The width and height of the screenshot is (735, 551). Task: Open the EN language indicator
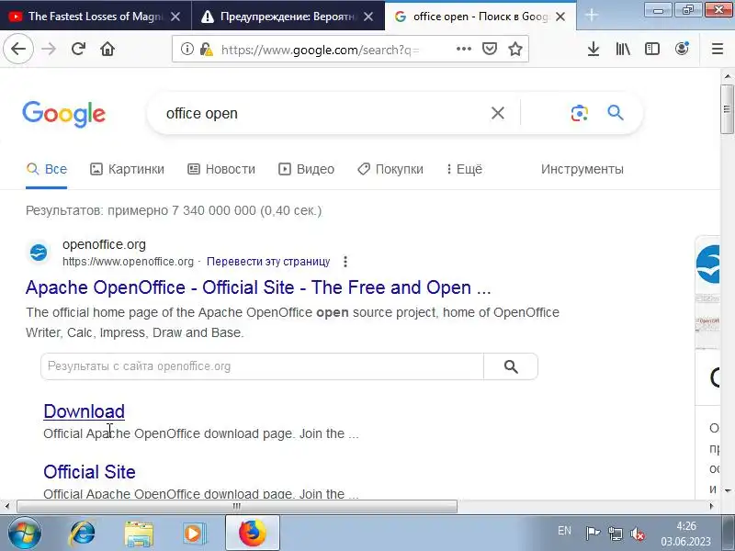tap(564, 531)
